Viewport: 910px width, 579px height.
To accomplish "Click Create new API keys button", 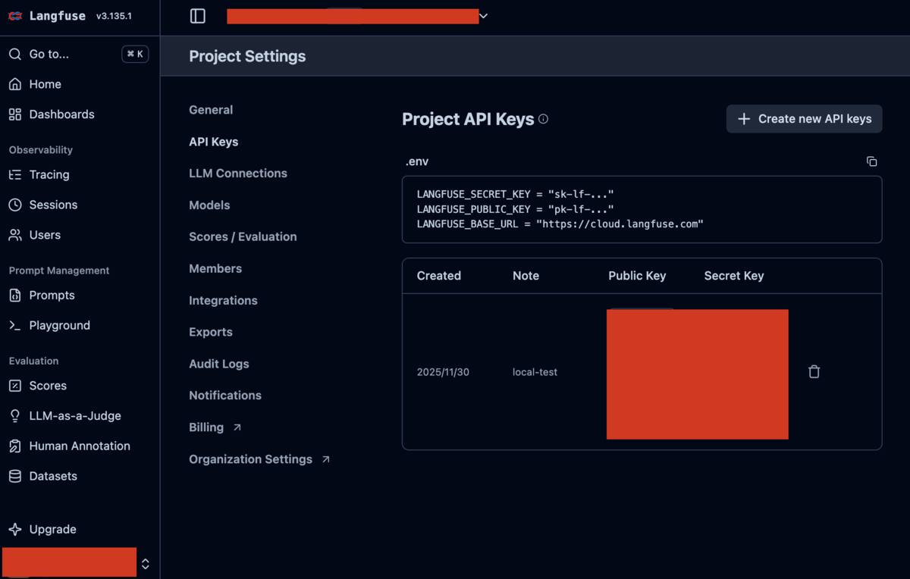I will 805,119.
